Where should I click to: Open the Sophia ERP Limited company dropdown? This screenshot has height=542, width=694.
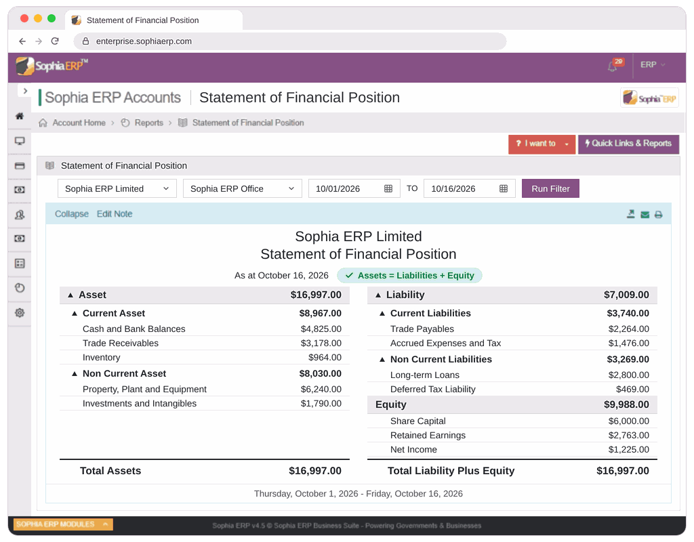(117, 188)
